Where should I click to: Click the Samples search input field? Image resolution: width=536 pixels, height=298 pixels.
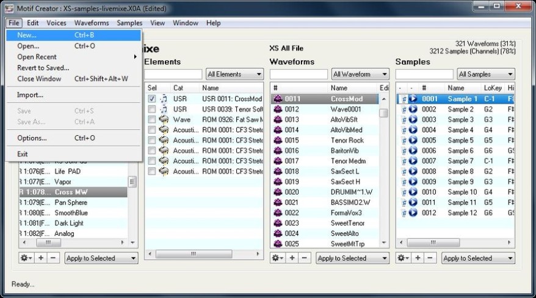[424, 74]
